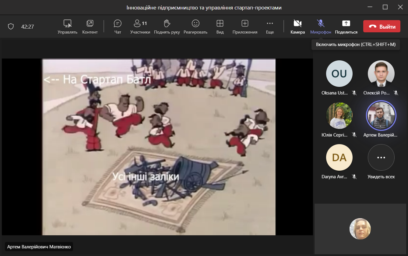Select Oksana's OU avatar tile
The width and height of the screenshot is (408, 256).
click(339, 74)
